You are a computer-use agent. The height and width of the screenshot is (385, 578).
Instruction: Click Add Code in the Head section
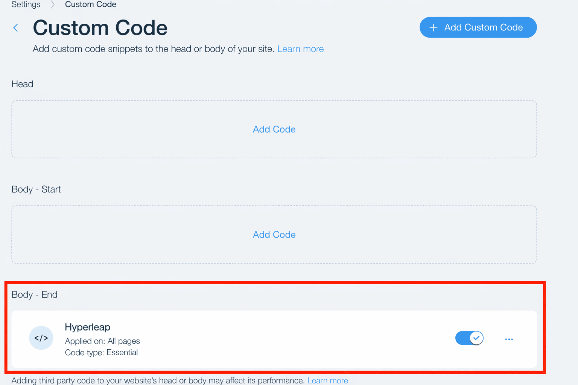274,129
